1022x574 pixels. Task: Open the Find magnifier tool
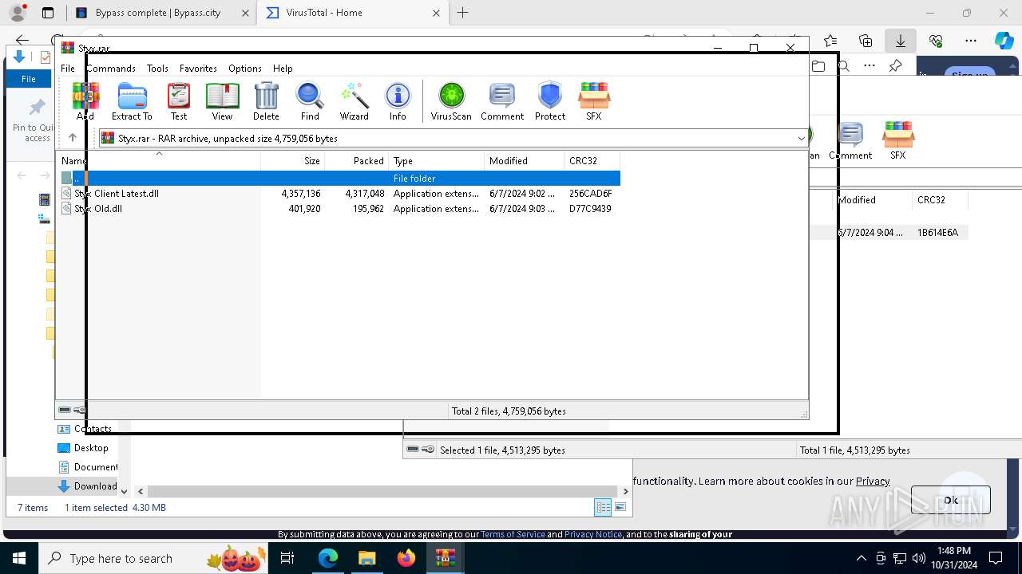tap(310, 101)
